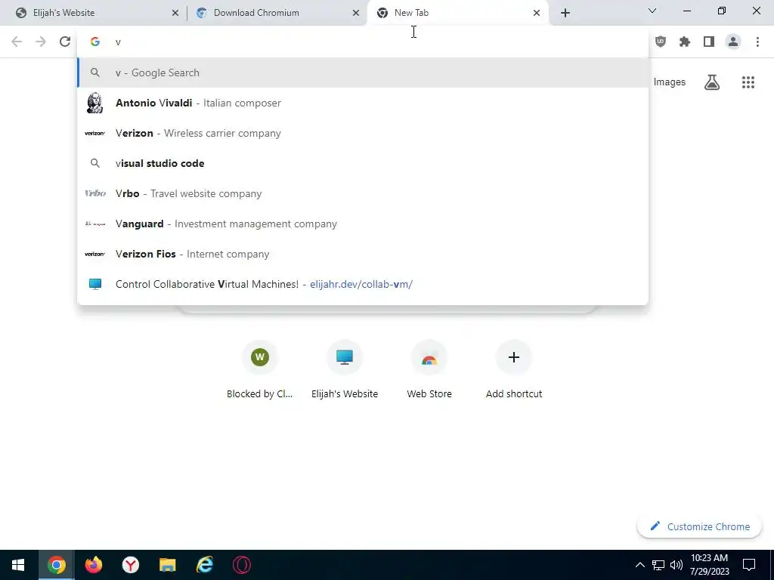Open the Control Collaborative Virtual Machines suggestion

[363, 284]
